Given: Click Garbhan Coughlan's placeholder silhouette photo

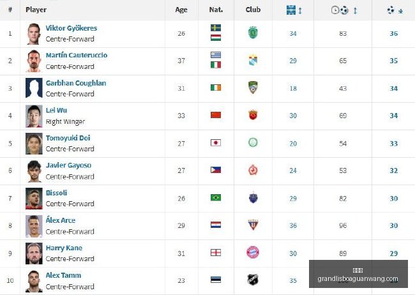Looking at the screenshot, I should pos(34,88).
